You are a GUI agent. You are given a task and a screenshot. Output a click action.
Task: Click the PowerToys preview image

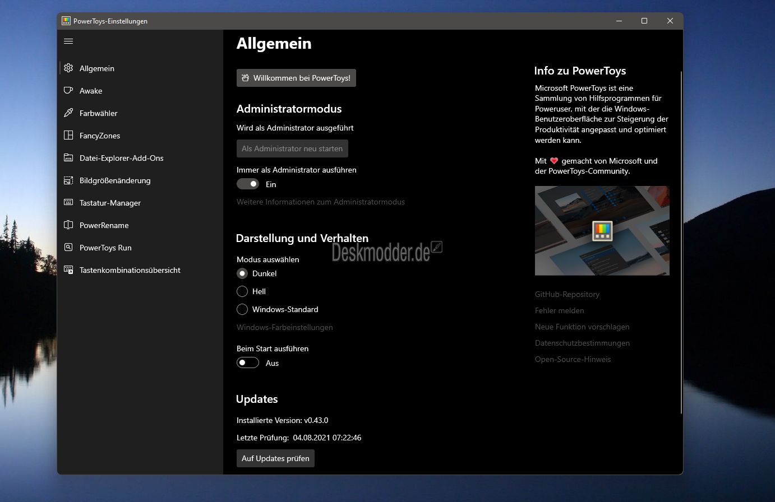click(x=602, y=231)
